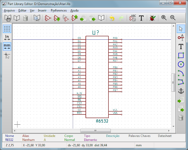Click R6532 name in info panel
The width and height of the screenshot is (188, 150).
pyautogui.click(x=9, y=140)
